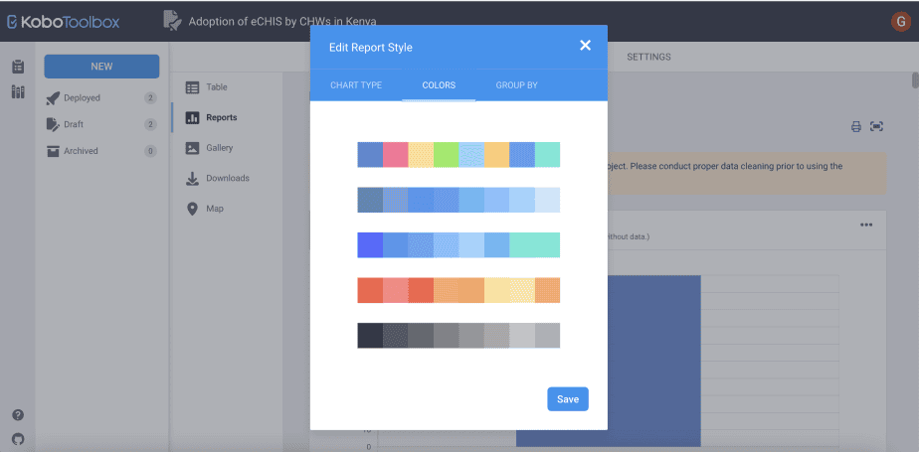Open the Group By tab
919x452 pixels.
tap(516, 85)
